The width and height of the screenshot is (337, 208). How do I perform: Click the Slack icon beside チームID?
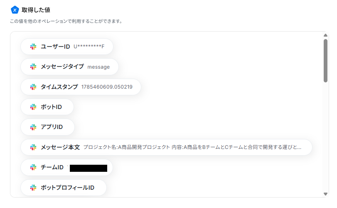point(33,167)
